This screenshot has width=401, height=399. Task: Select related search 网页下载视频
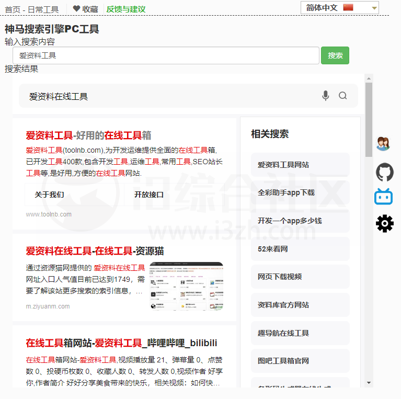point(300,277)
